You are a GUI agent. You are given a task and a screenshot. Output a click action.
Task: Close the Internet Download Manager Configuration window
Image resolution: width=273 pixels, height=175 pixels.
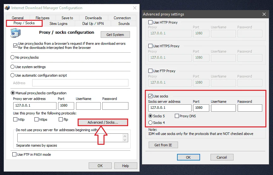point(134,8)
